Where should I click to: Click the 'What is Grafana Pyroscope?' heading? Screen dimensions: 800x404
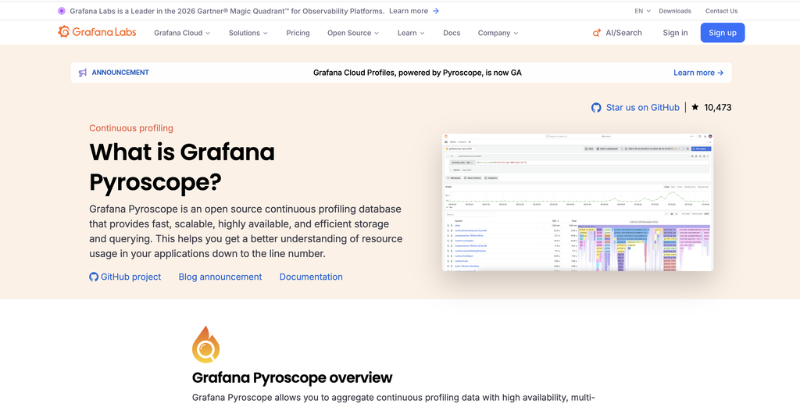(x=182, y=166)
